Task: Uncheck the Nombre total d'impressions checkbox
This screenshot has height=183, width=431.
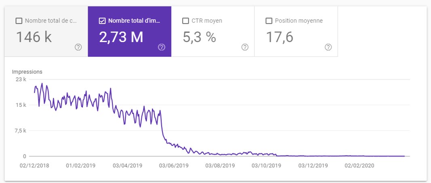Action: pos(102,21)
